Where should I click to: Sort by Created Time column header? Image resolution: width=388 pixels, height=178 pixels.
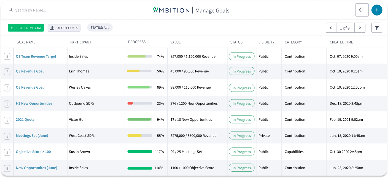coord(341,42)
